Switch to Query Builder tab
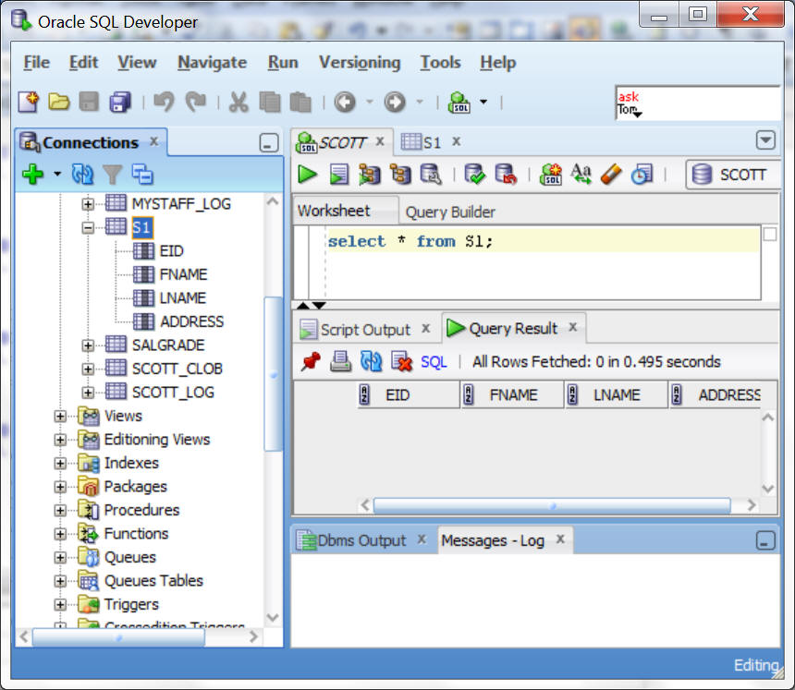This screenshot has width=795, height=690. click(450, 212)
